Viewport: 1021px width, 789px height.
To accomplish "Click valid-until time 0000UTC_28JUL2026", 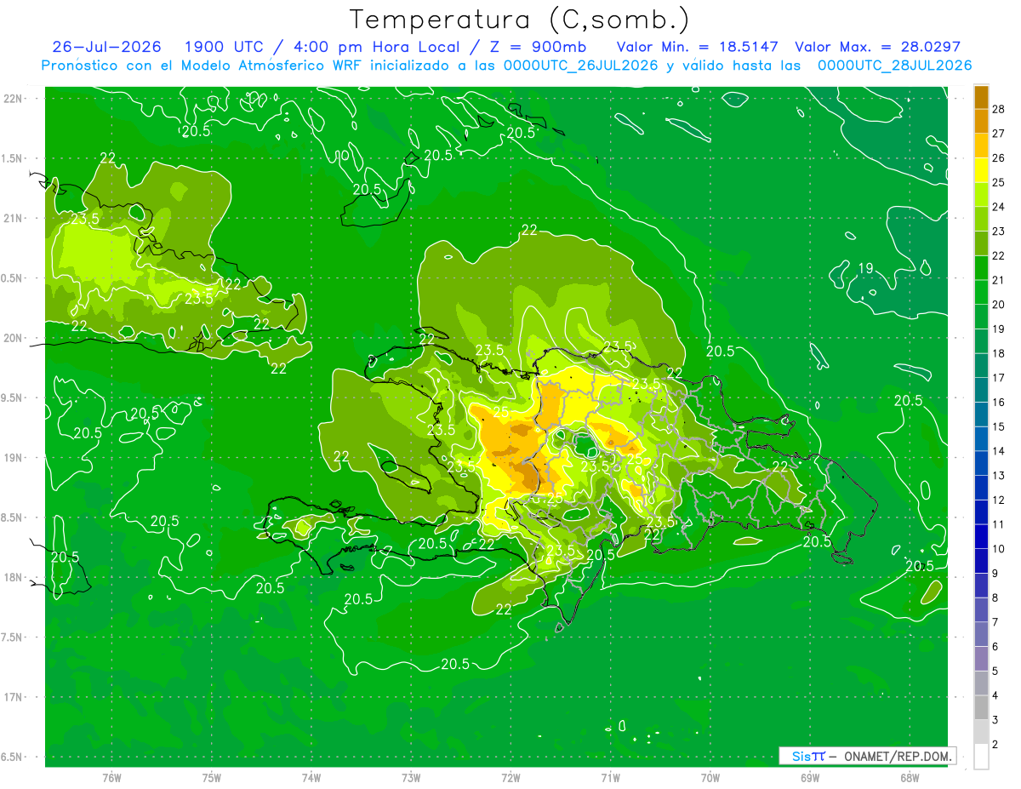I will click(894, 66).
